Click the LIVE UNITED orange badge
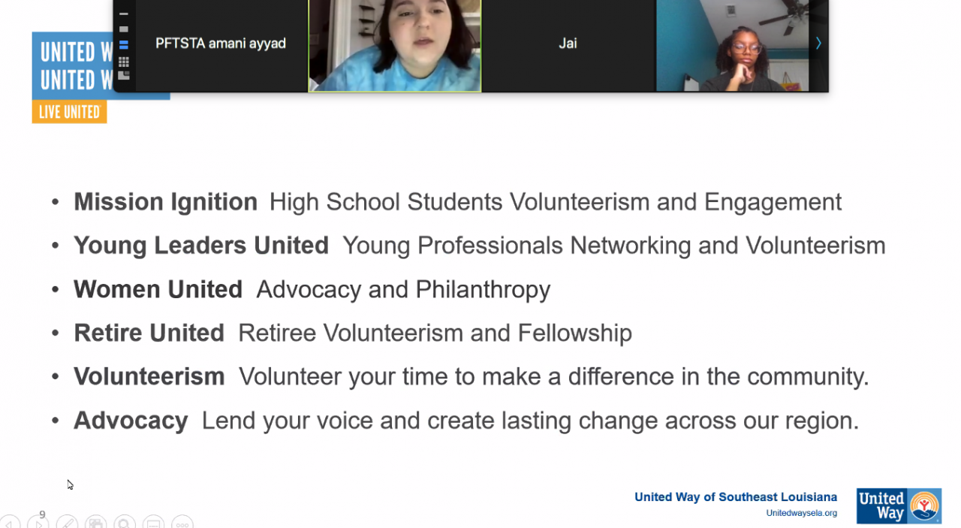961x528 pixels. [70, 112]
